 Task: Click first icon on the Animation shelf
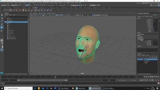click(5, 10)
